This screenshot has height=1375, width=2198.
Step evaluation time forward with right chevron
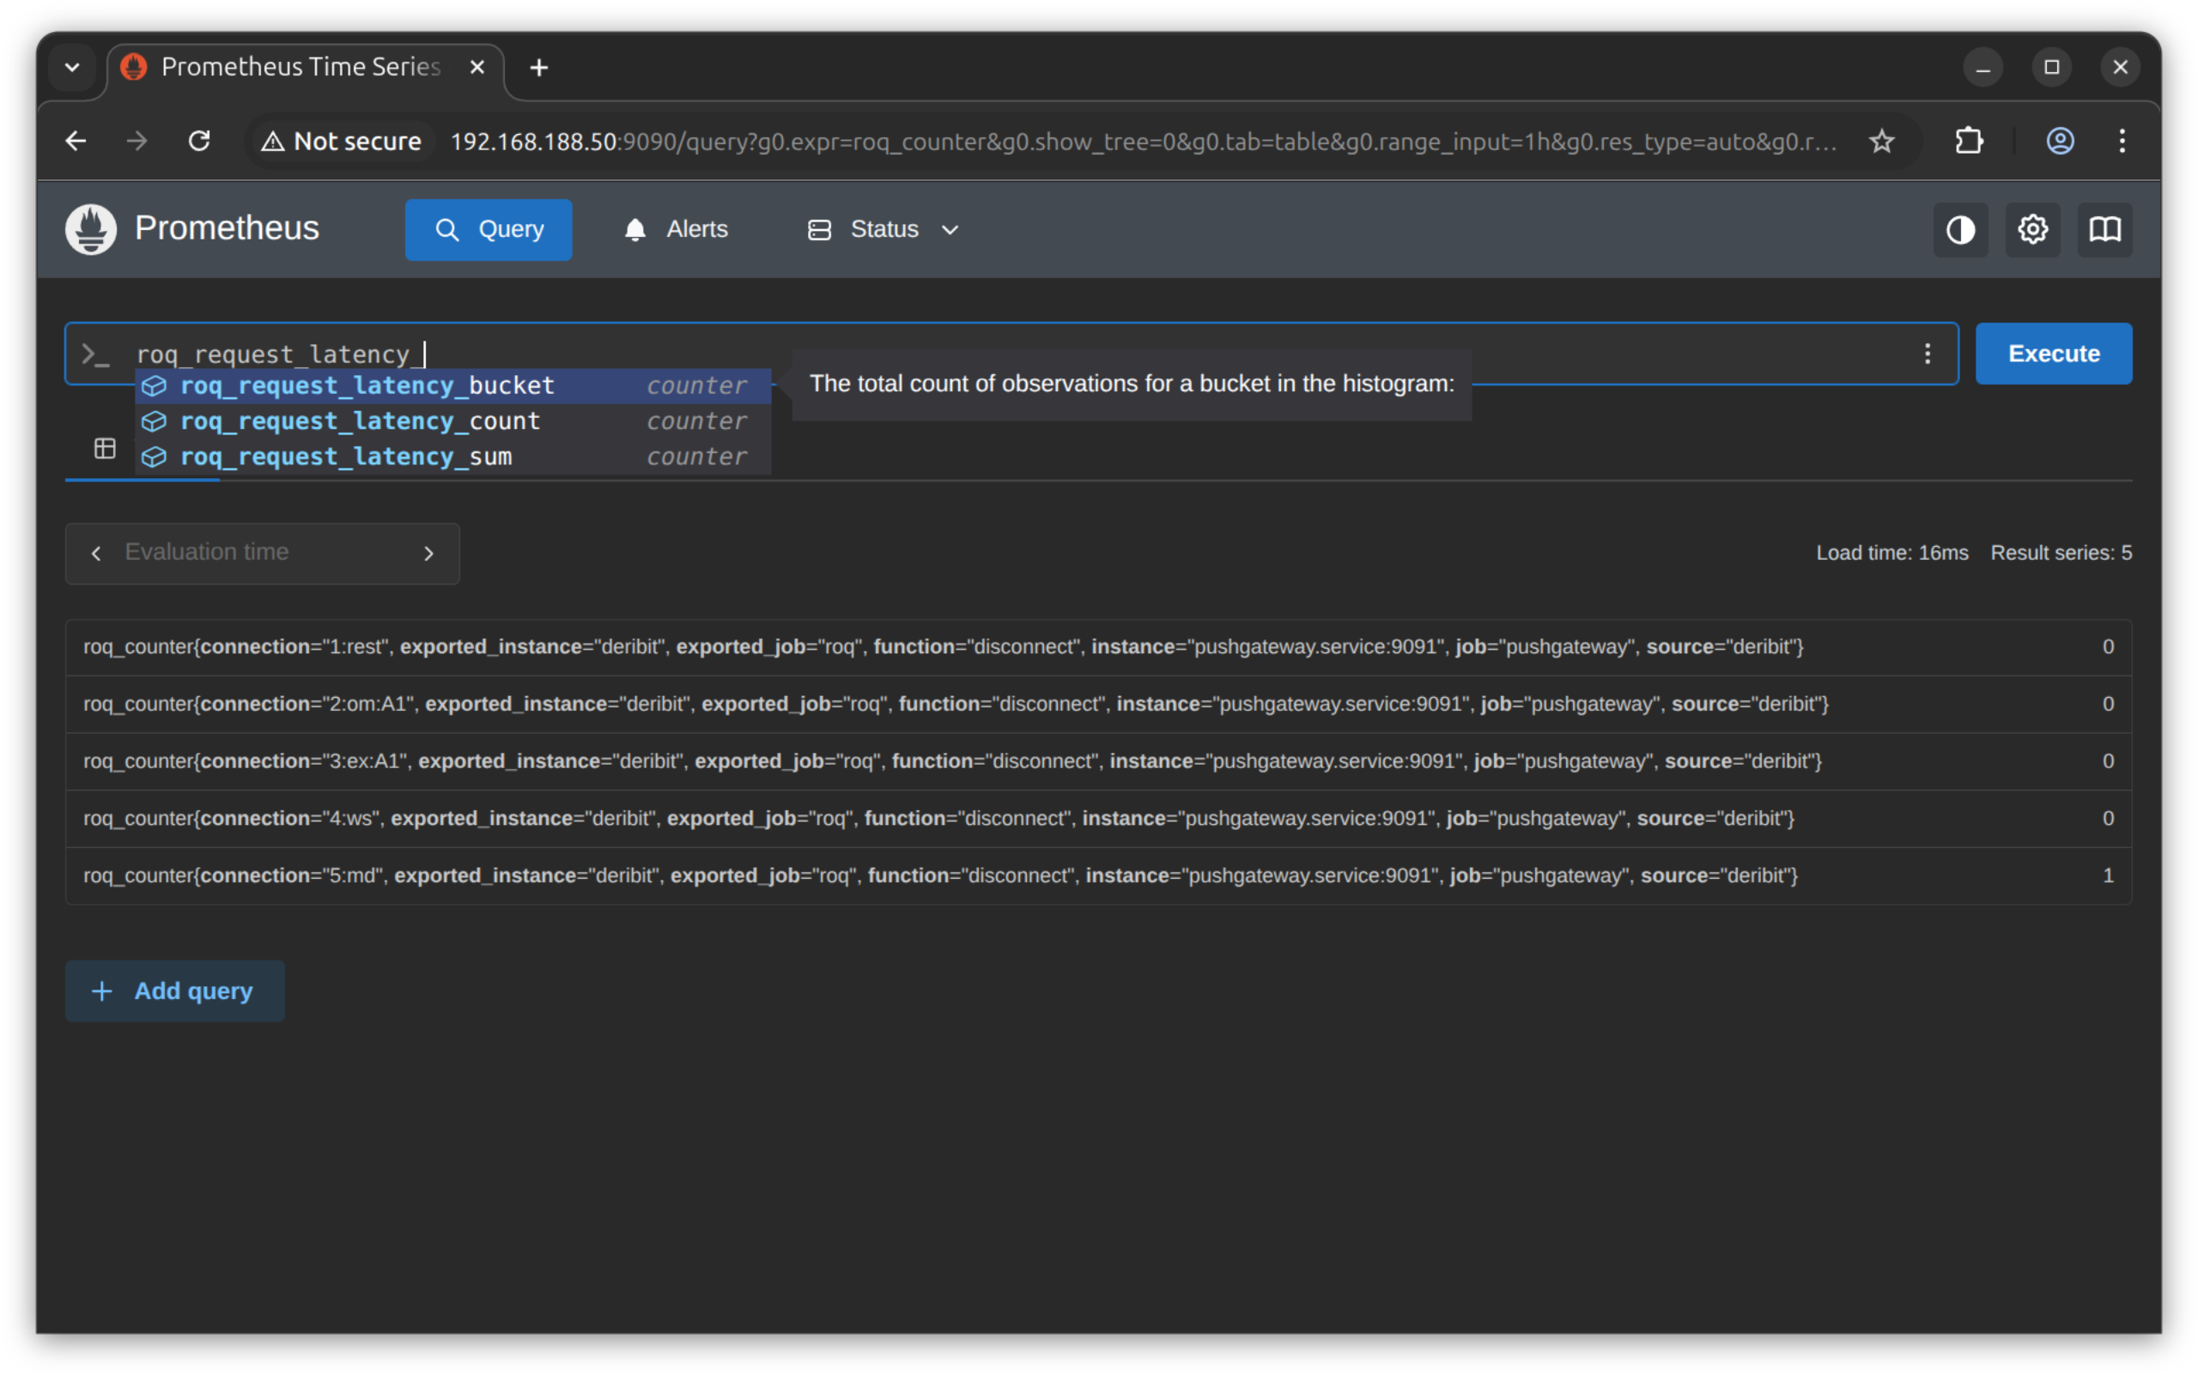(x=428, y=553)
